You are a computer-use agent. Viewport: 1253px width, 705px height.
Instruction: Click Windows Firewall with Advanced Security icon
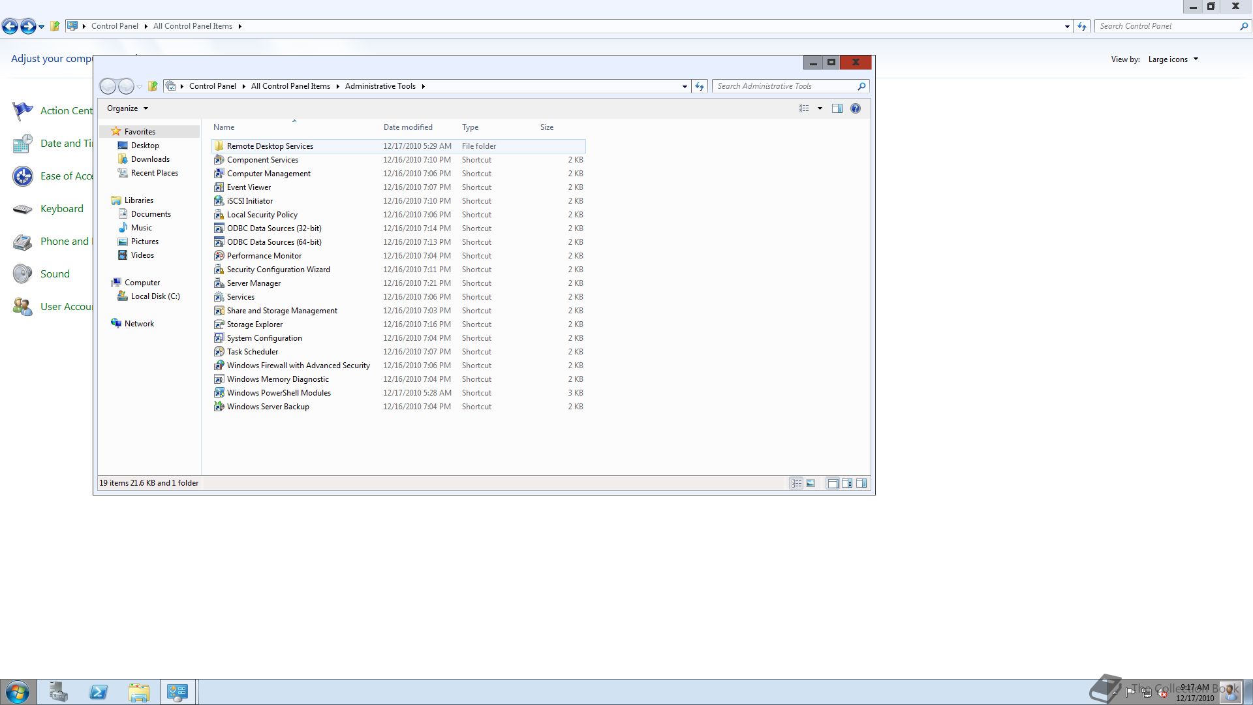click(x=219, y=366)
